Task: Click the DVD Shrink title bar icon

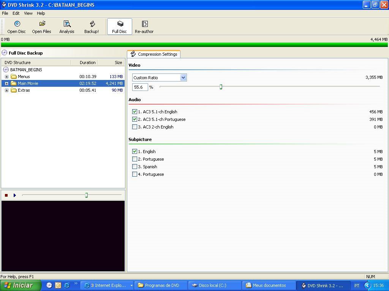Action: point(4,5)
